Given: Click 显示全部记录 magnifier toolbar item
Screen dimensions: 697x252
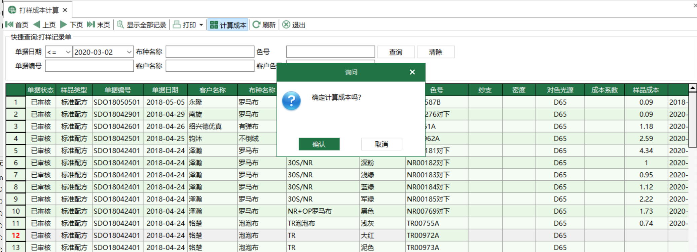Looking at the screenshot, I should tap(142, 25).
